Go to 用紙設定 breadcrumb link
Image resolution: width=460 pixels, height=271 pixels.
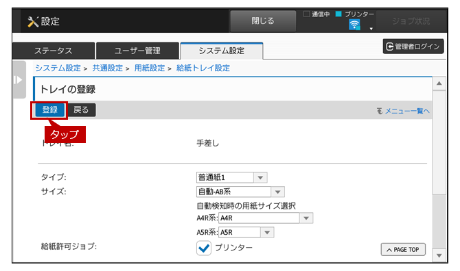150,68
